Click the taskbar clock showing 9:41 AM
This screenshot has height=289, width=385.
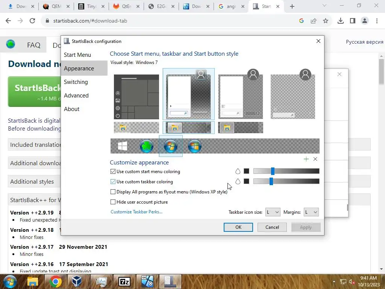(x=368, y=281)
